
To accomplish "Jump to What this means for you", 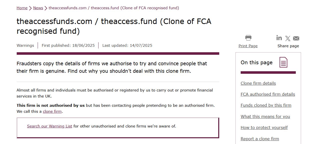I will (265, 116).
